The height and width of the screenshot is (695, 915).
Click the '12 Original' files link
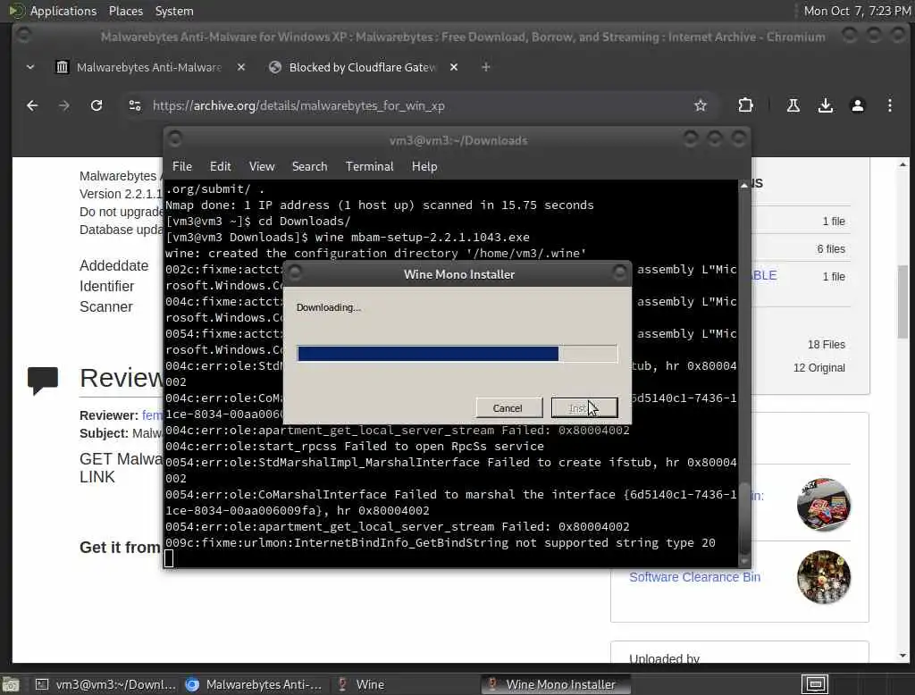point(818,368)
